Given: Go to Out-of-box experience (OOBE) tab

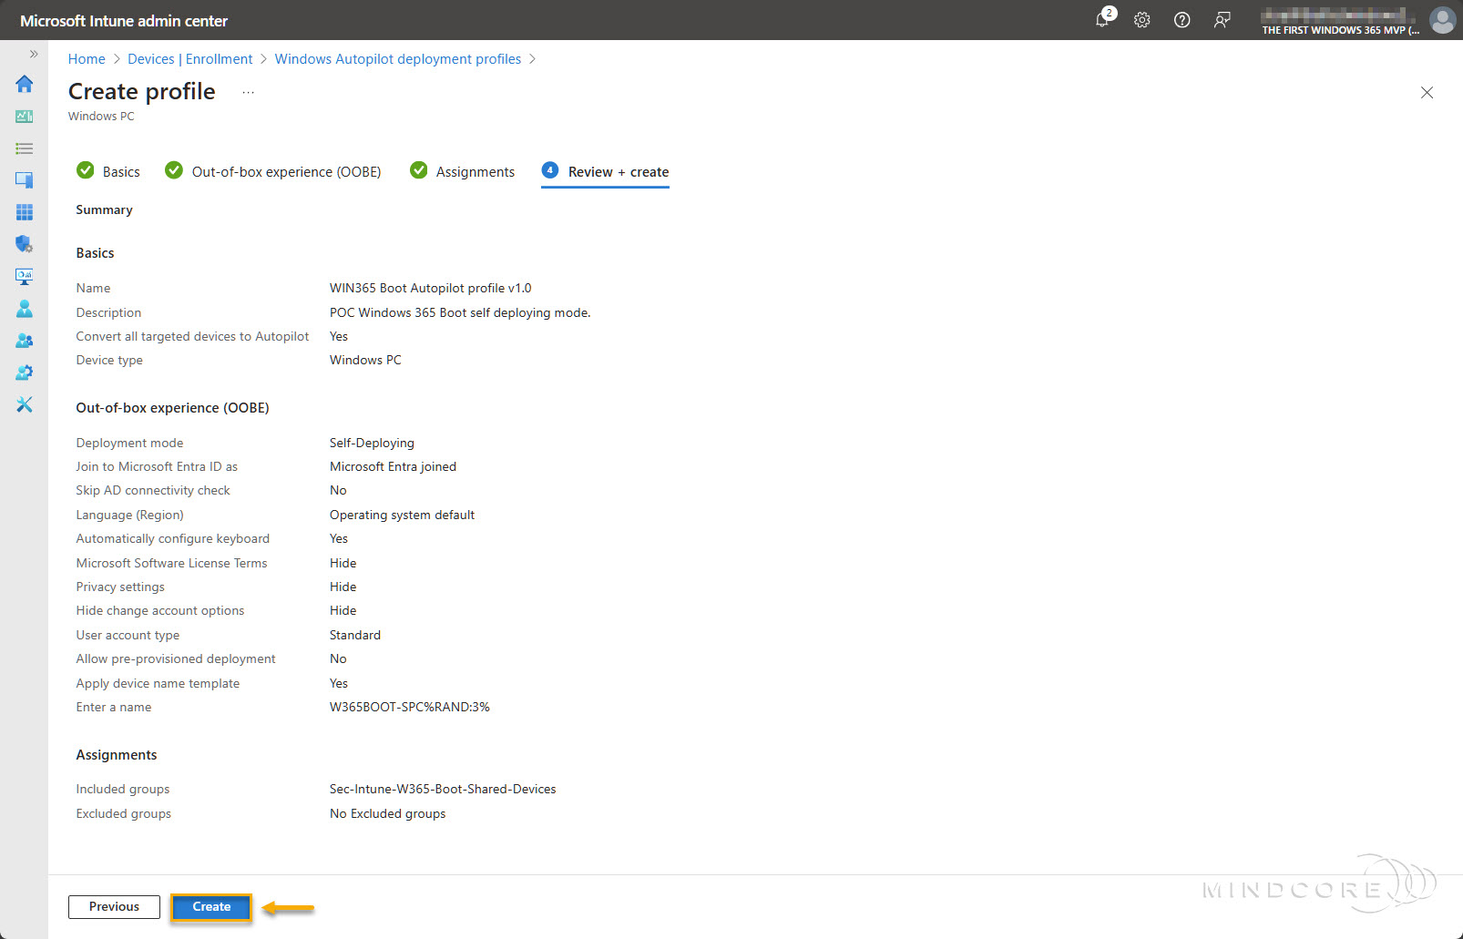Looking at the screenshot, I should [x=285, y=172].
